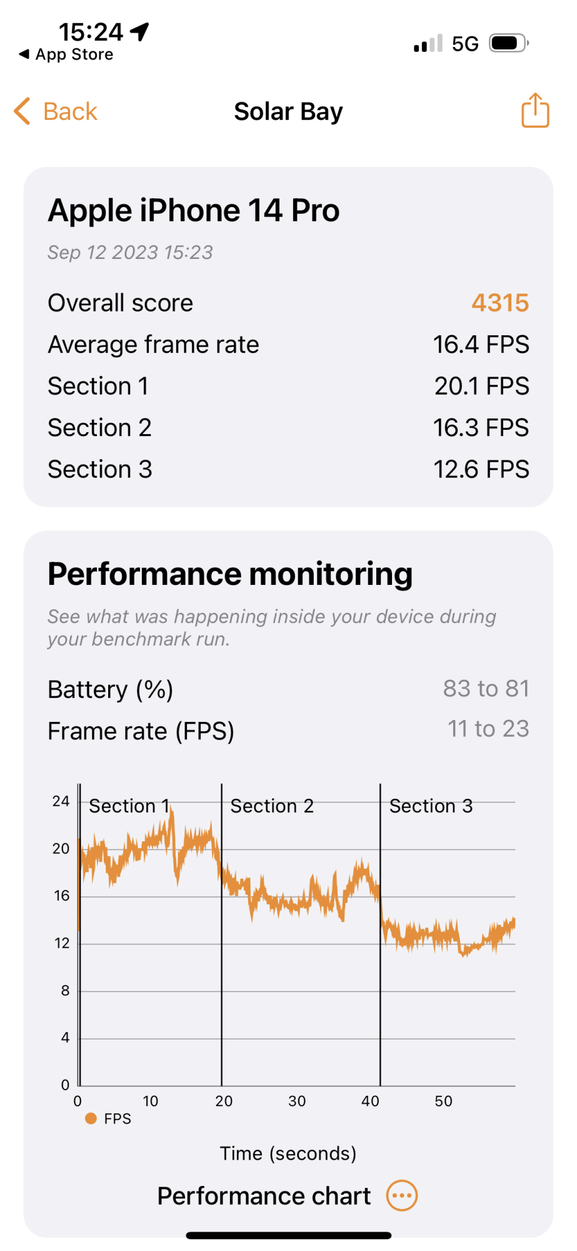Tap the orange back chevron icon
The image size is (577, 1251).
coord(23,111)
